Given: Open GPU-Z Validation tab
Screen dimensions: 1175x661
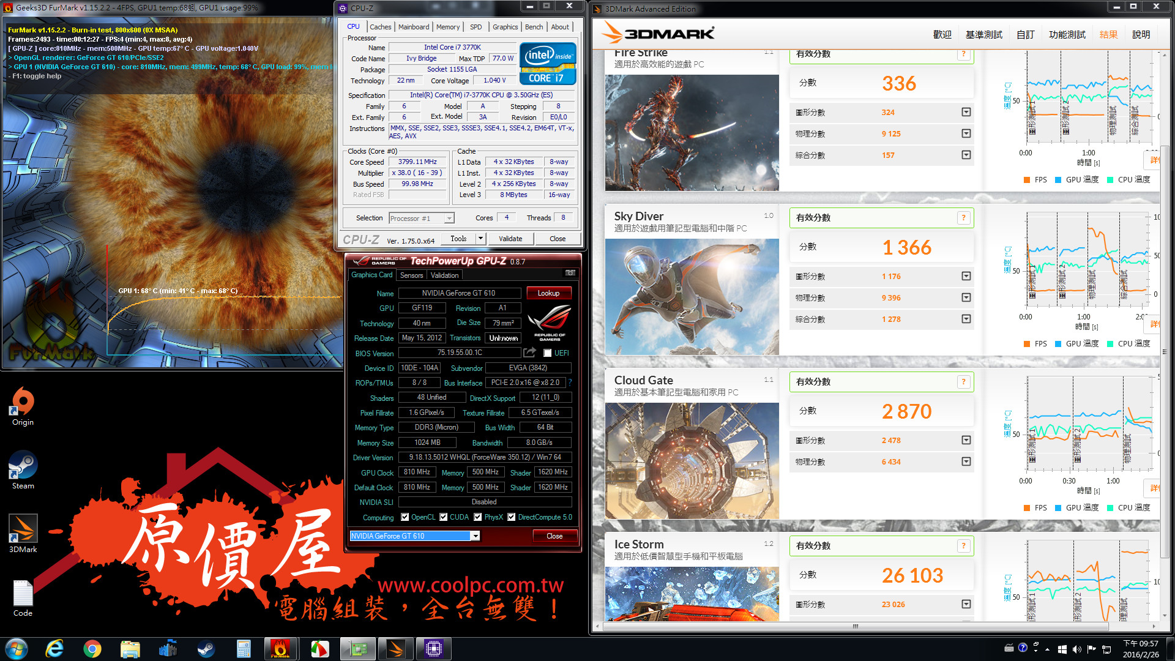Looking at the screenshot, I should pos(444,275).
